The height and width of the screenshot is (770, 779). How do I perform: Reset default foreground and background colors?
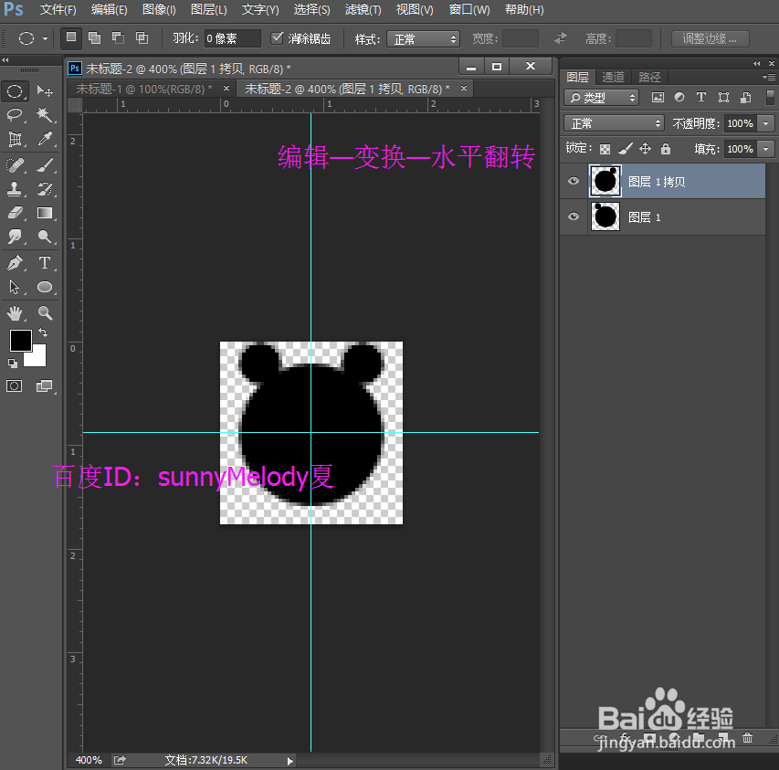coord(13,364)
